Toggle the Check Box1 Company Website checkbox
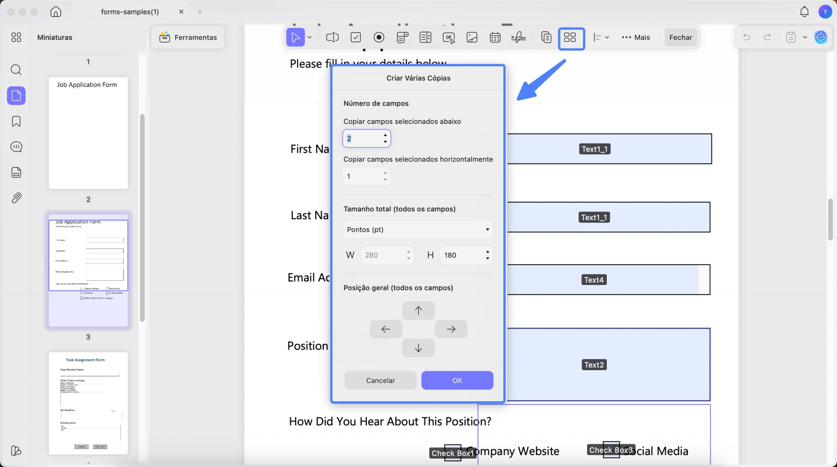 click(x=453, y=453)
